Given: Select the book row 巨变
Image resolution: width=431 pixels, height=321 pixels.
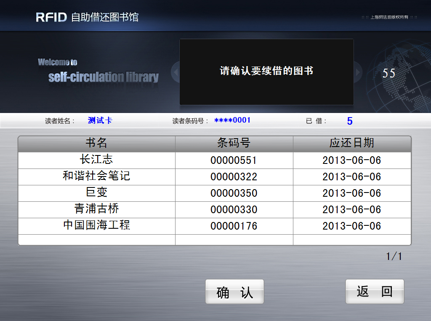Looking at the screenshot, I should click(x=96, y=193).
